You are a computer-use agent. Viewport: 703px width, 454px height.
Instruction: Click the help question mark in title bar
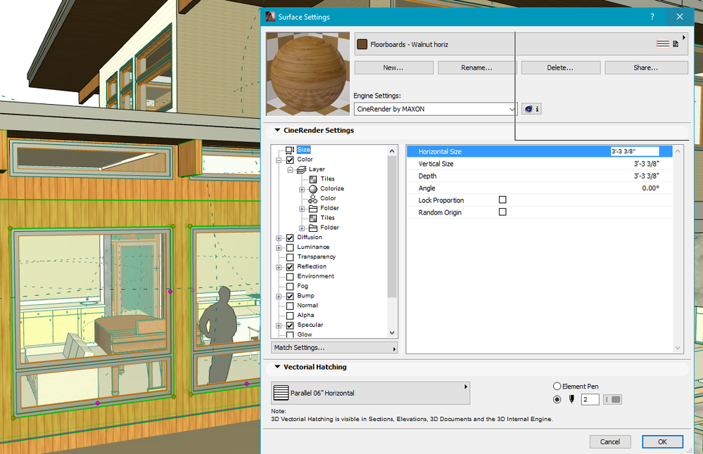652,17
